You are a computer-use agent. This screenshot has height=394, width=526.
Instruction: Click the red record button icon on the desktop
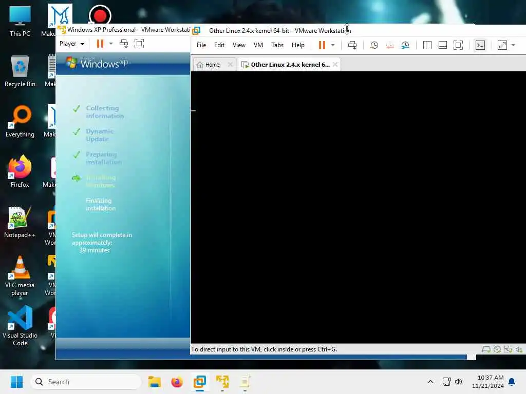tap(100, 15)
